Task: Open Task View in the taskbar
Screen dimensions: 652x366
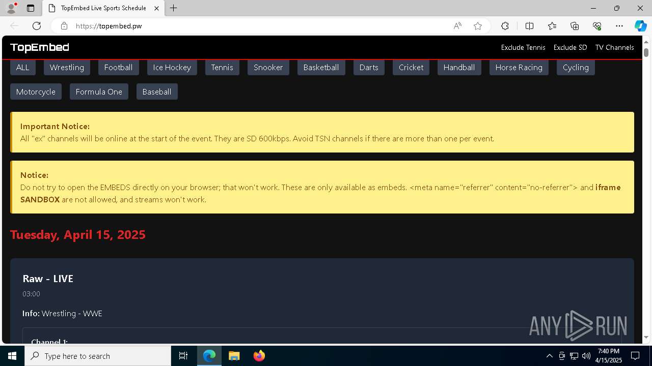Action: tap(183, 356)
